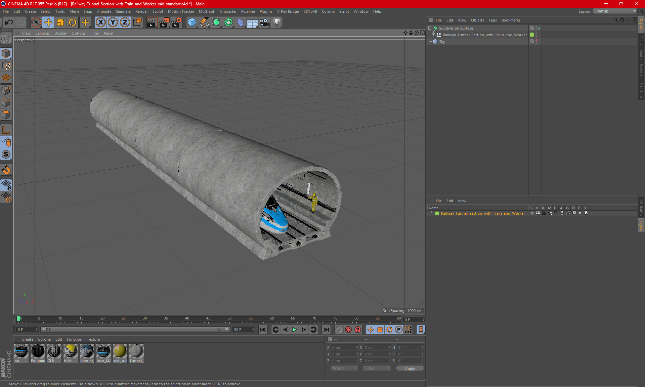Open viewport Cameras menu

(x=42, y=33)
